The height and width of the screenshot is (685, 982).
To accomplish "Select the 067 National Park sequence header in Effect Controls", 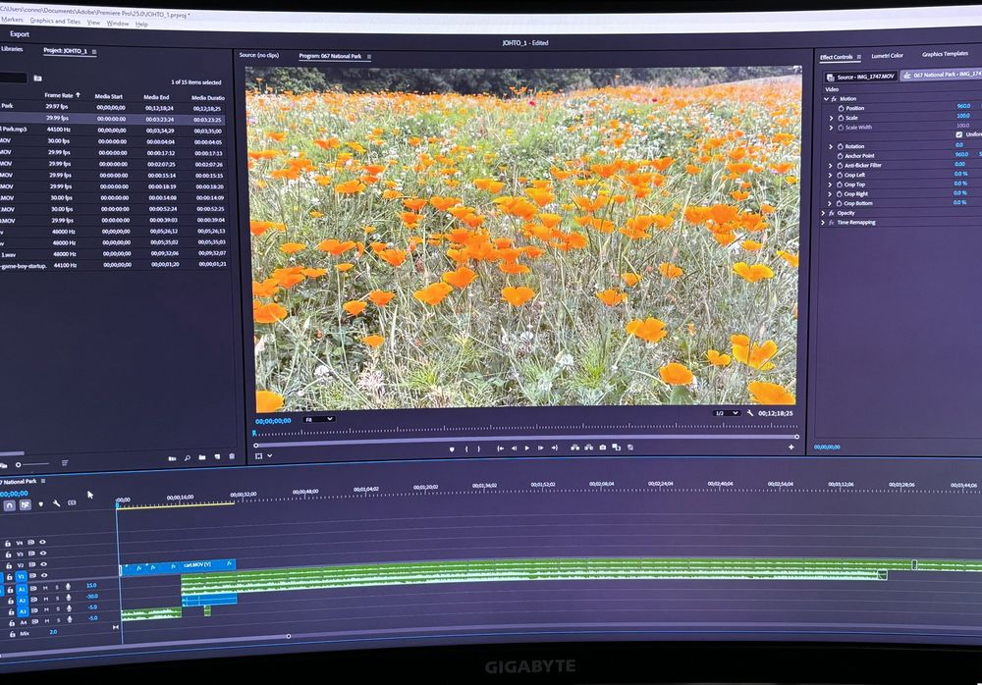I will coord(944,76).
